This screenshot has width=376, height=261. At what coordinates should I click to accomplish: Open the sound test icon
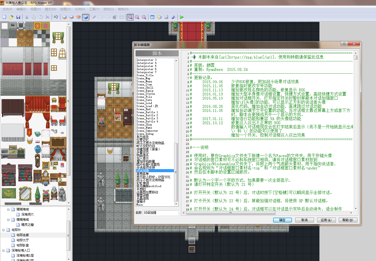173,17
